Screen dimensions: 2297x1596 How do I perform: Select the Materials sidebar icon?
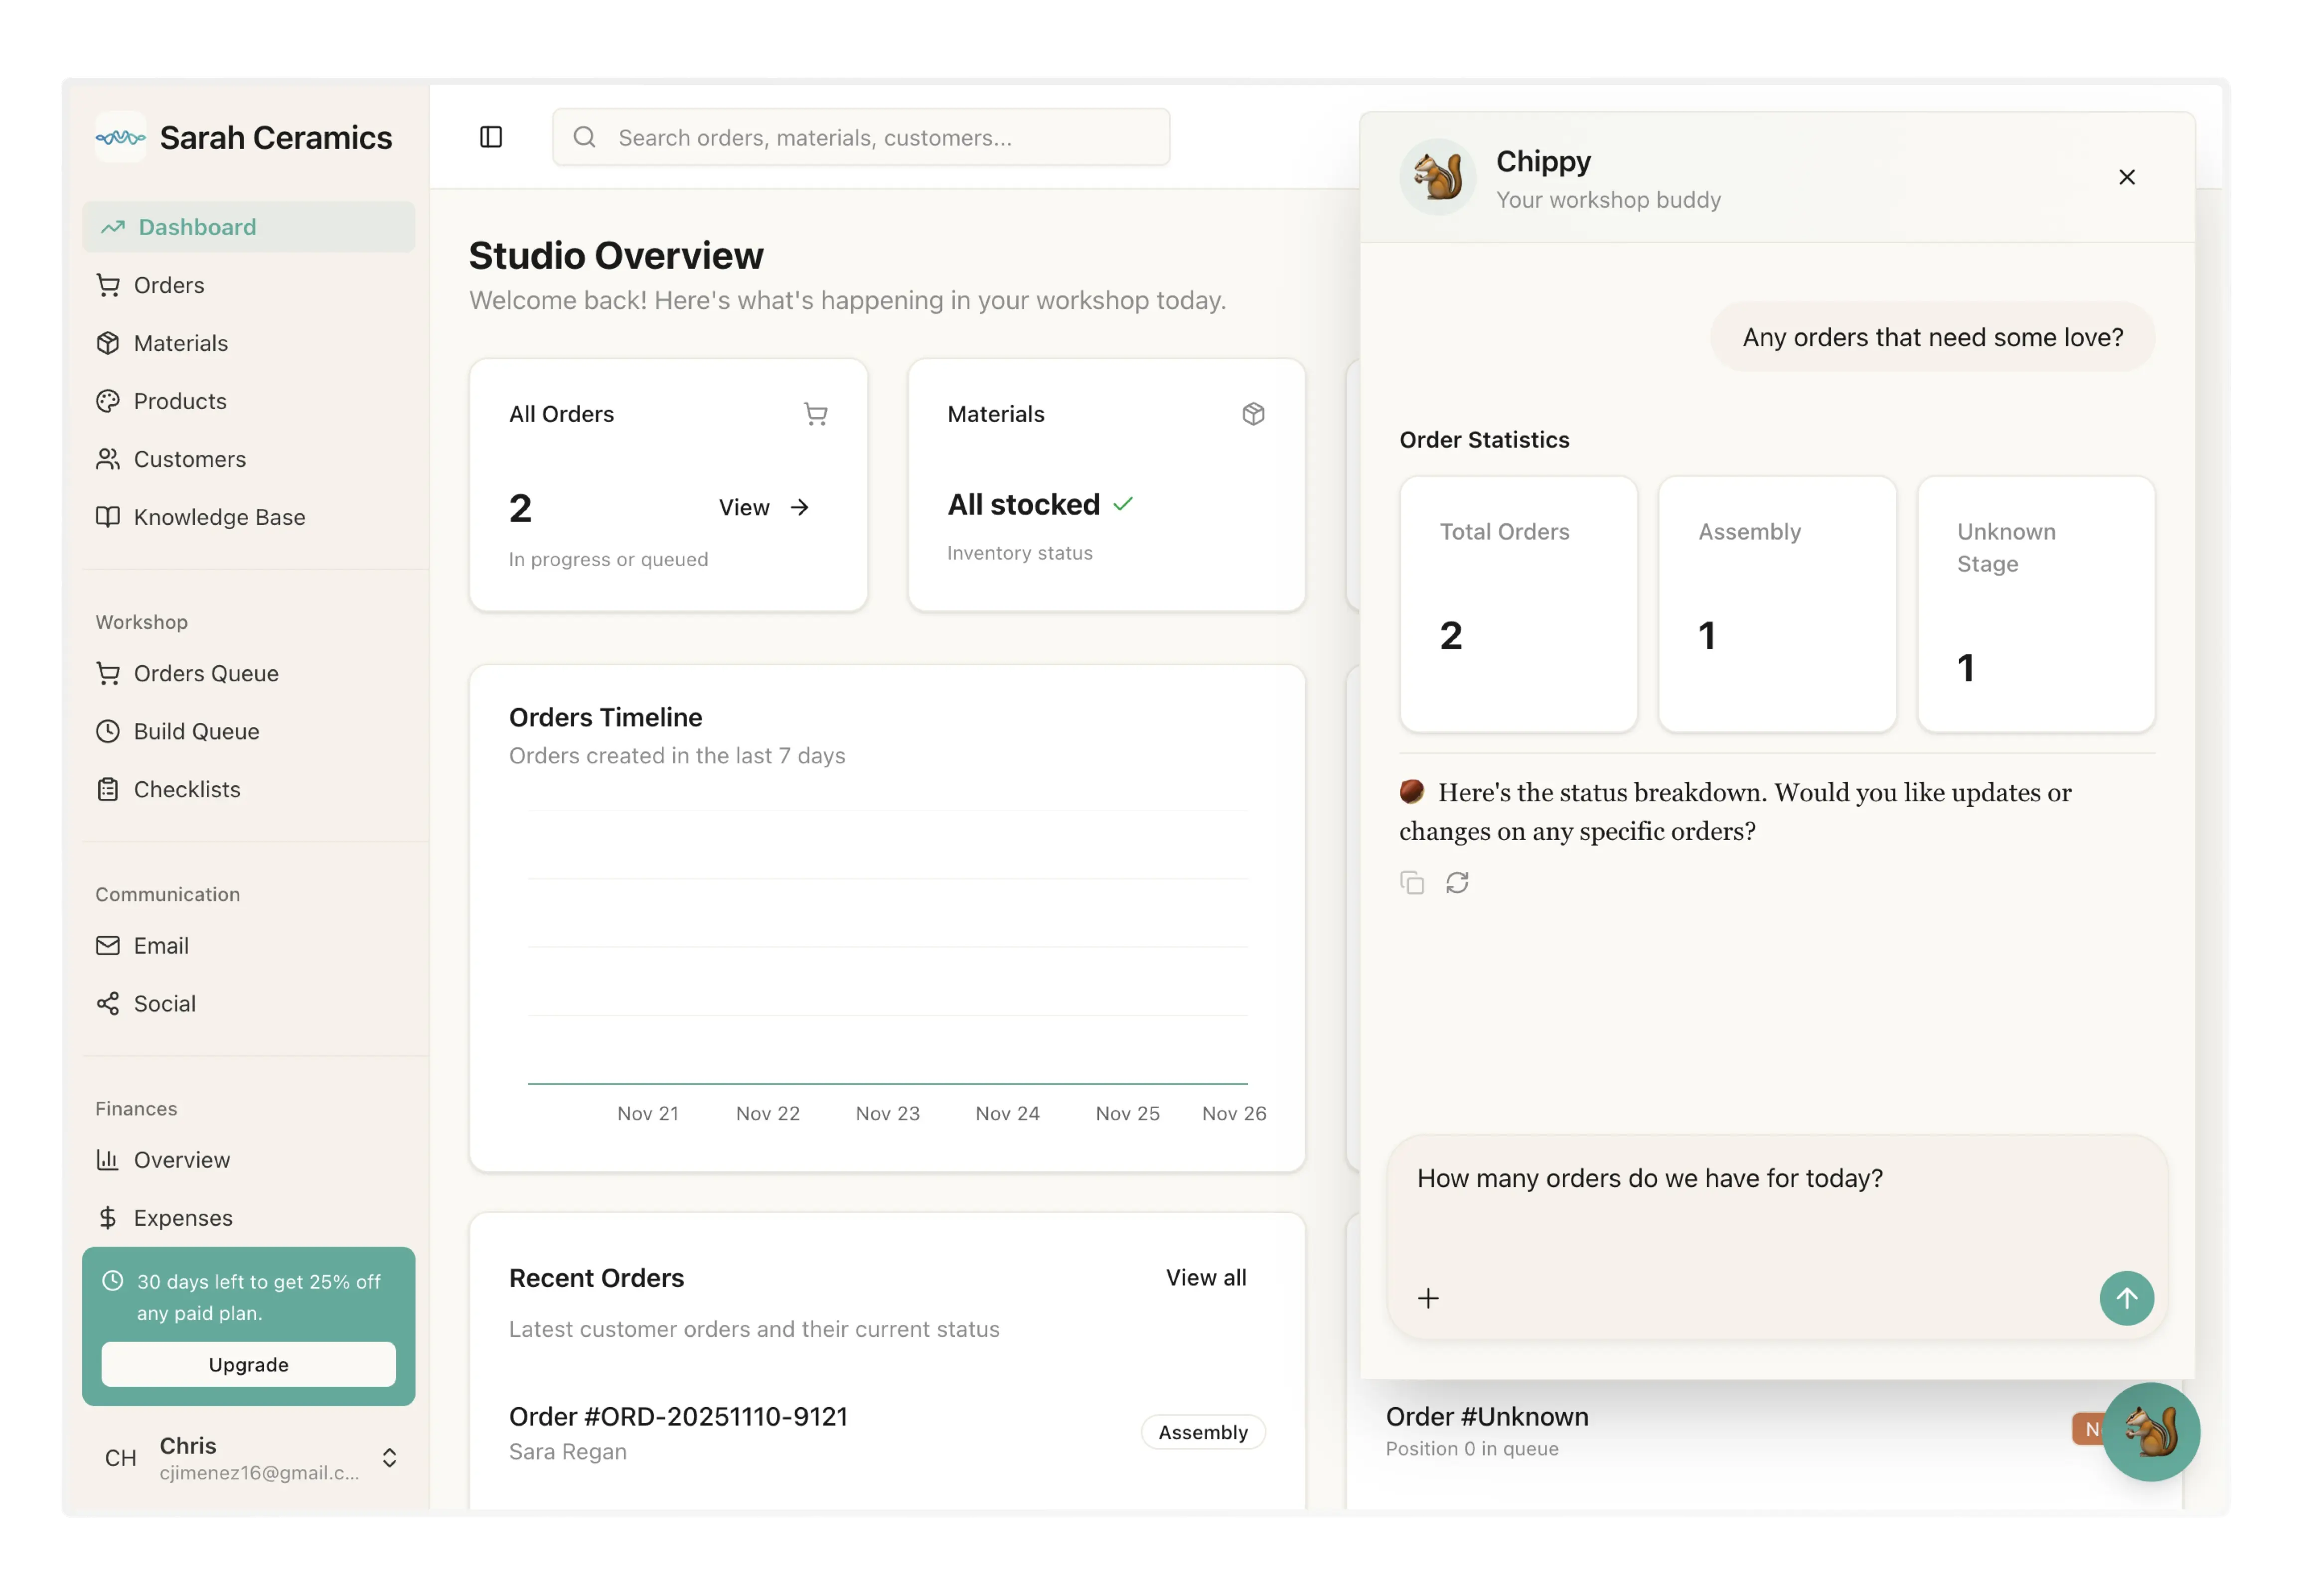(108, 343)
